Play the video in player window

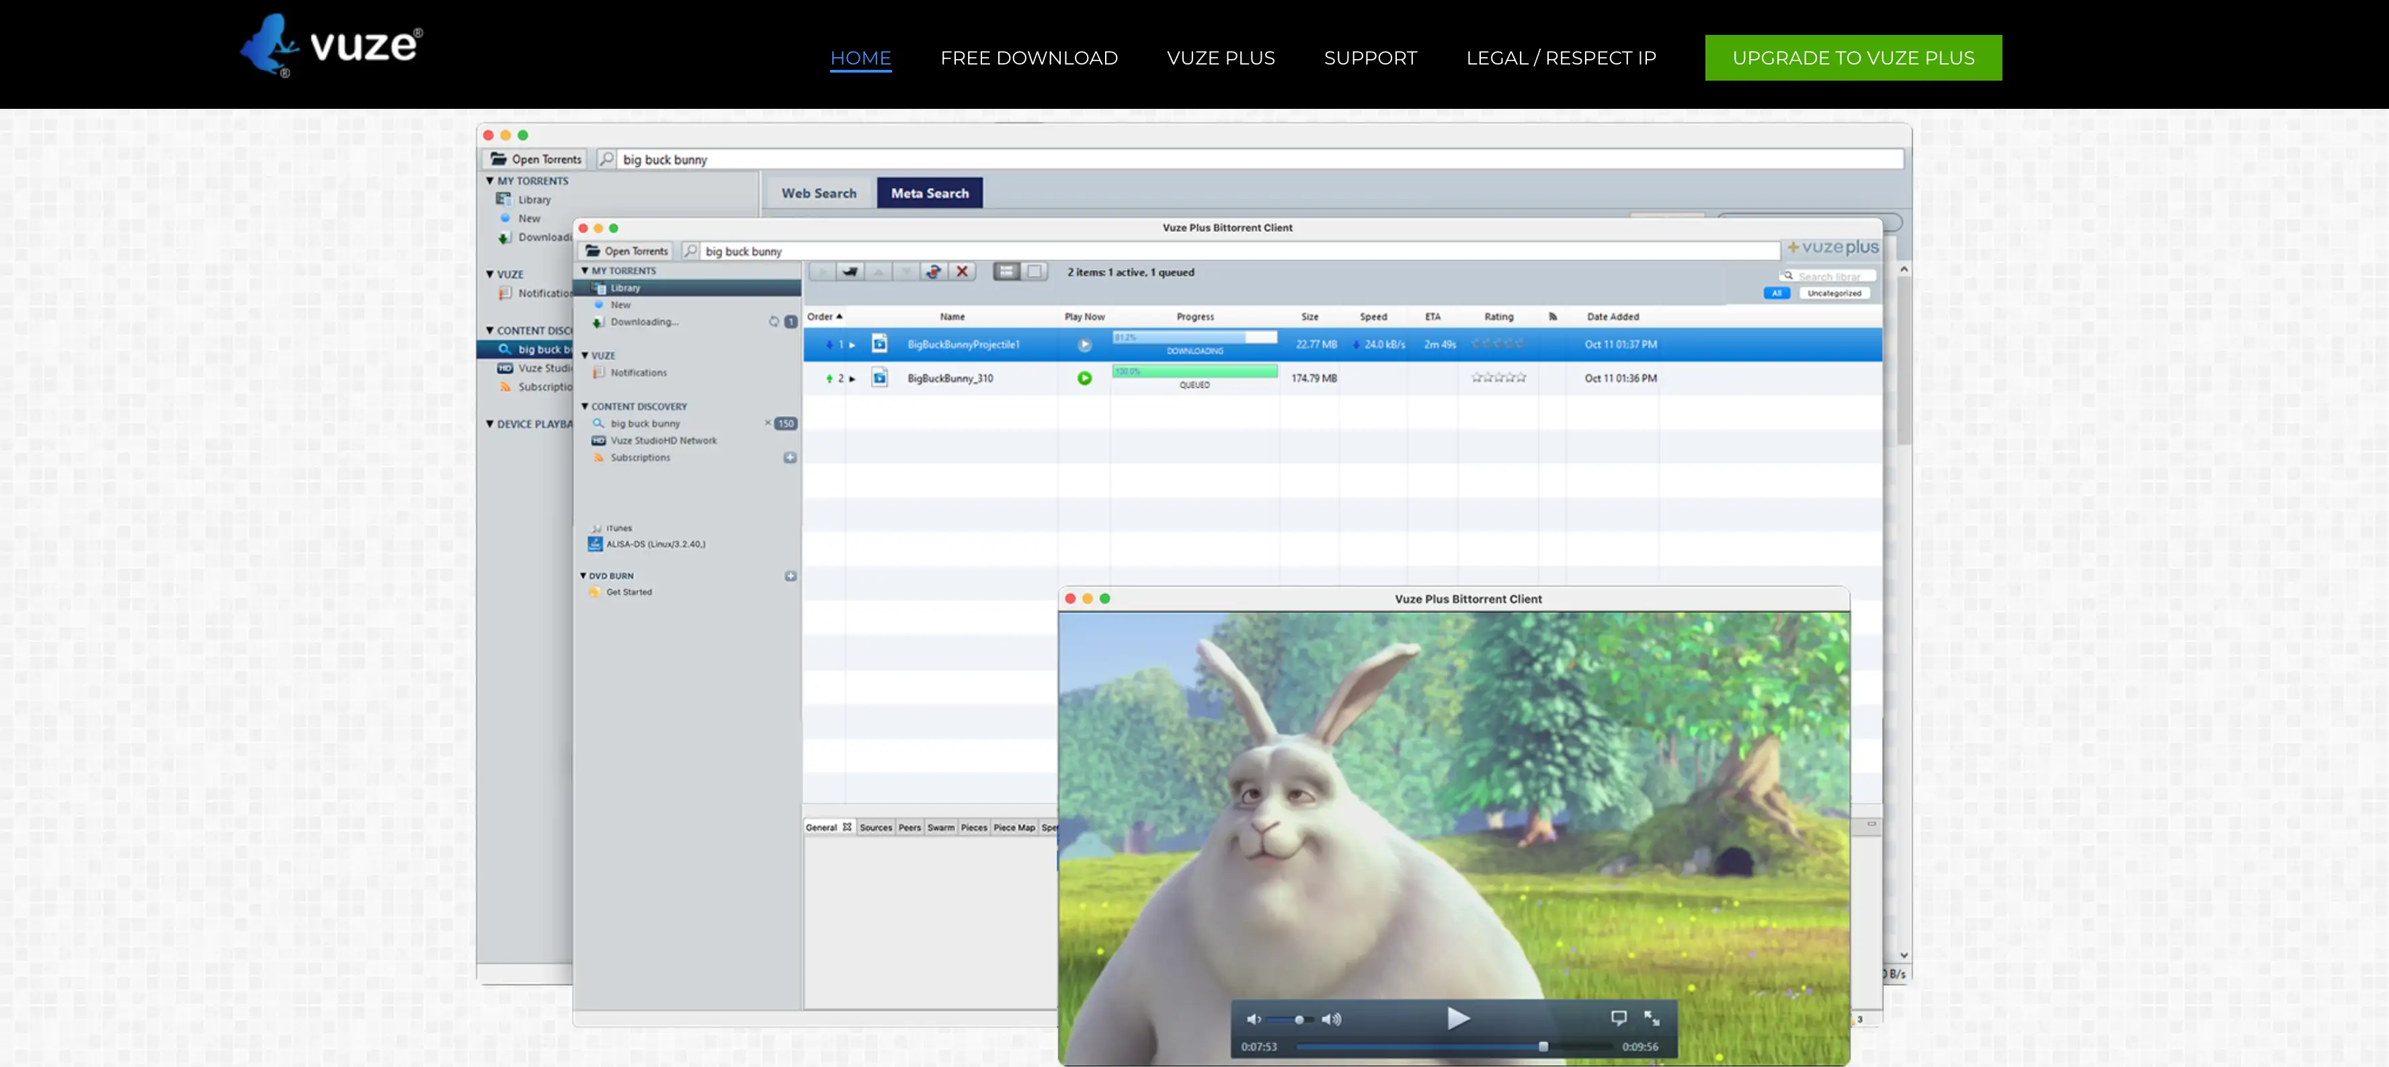[x=1458, y=1019]
